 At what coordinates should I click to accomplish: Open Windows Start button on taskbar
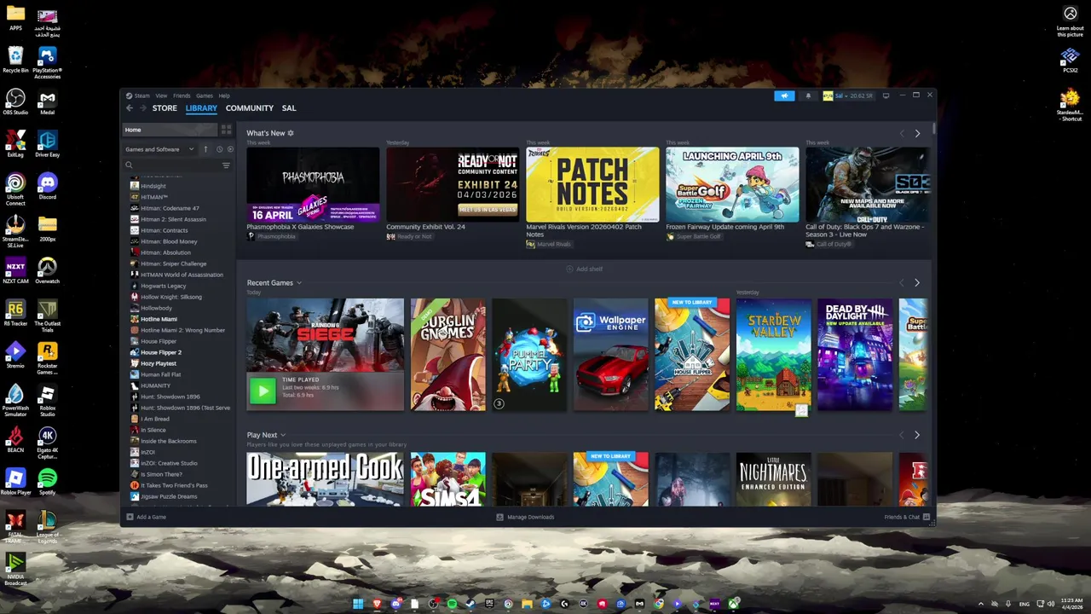[x=358, y=604]
